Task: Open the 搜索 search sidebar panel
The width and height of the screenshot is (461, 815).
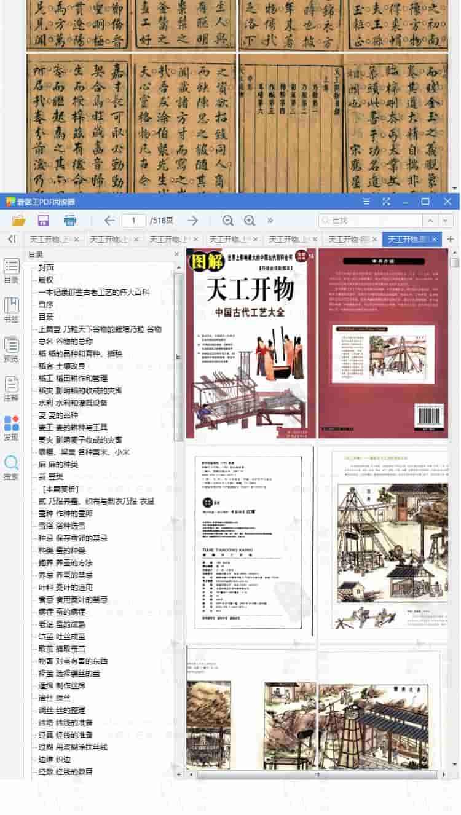Action: point(12,467)
